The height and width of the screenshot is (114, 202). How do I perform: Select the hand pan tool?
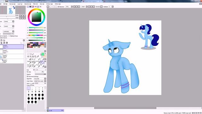click(x=35, y=56)
